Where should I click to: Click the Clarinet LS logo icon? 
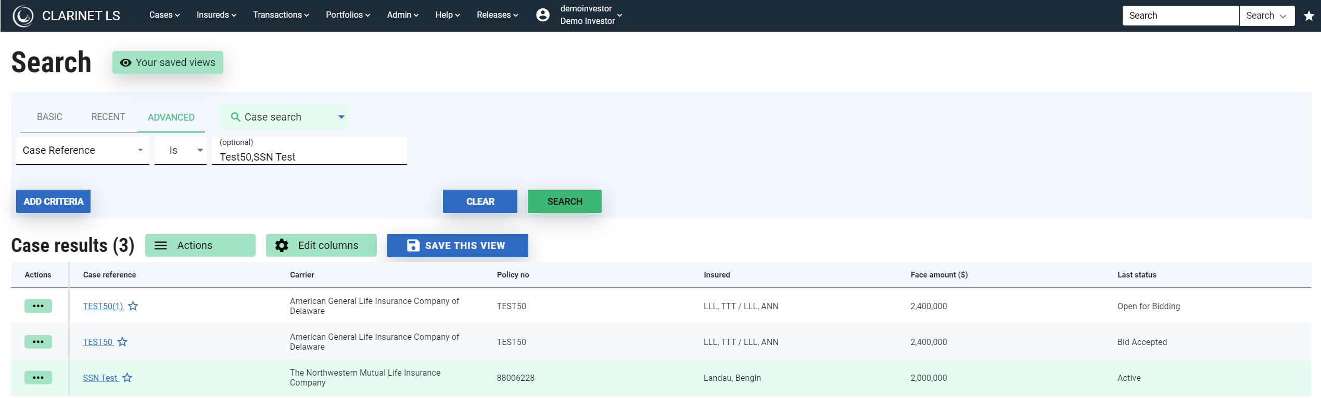[x=23, y=16]
